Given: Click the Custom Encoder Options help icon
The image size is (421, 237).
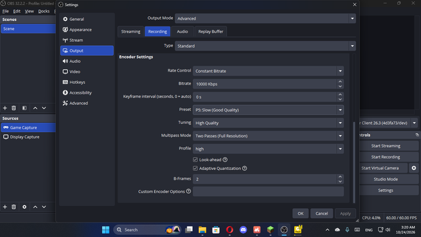Looking at the screenshot, I should [x=189, y=191].
